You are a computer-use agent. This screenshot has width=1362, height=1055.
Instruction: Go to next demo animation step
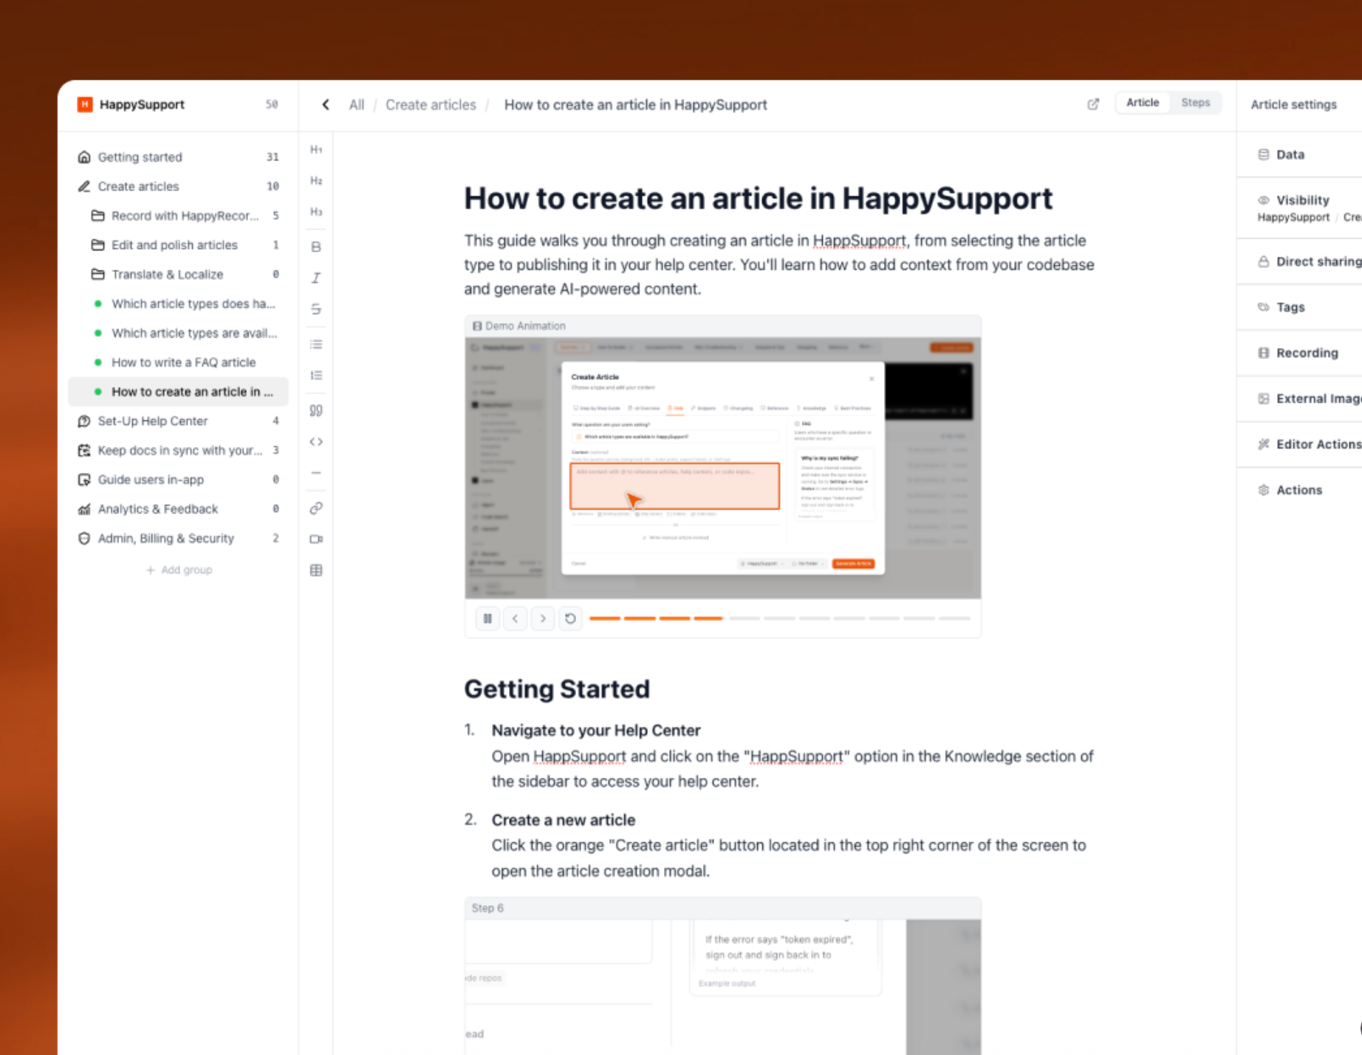543,618
